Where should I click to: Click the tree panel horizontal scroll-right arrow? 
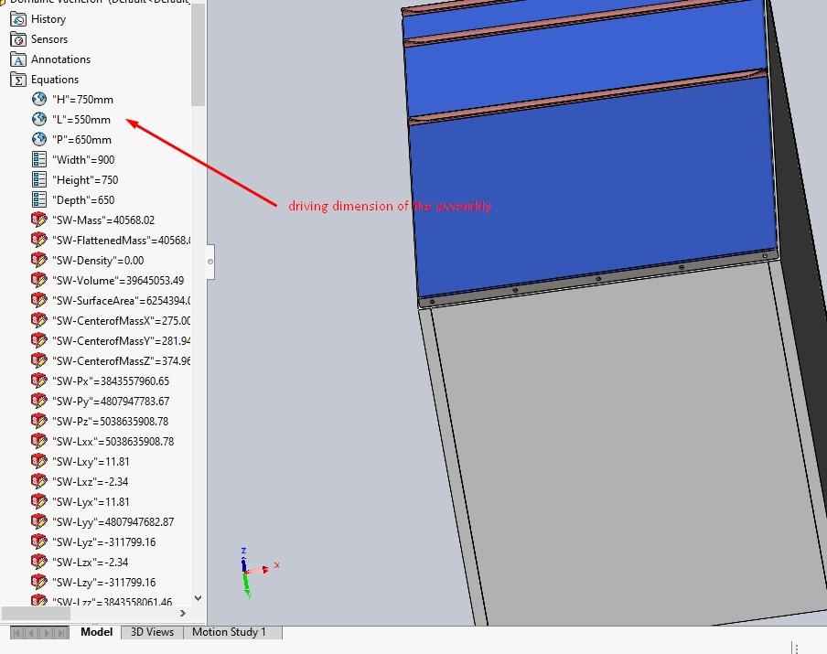[x=182, y=614]
